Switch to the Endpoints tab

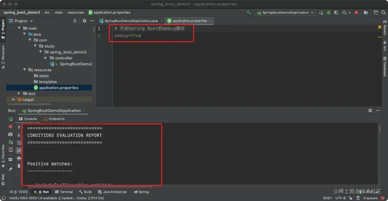54,119
